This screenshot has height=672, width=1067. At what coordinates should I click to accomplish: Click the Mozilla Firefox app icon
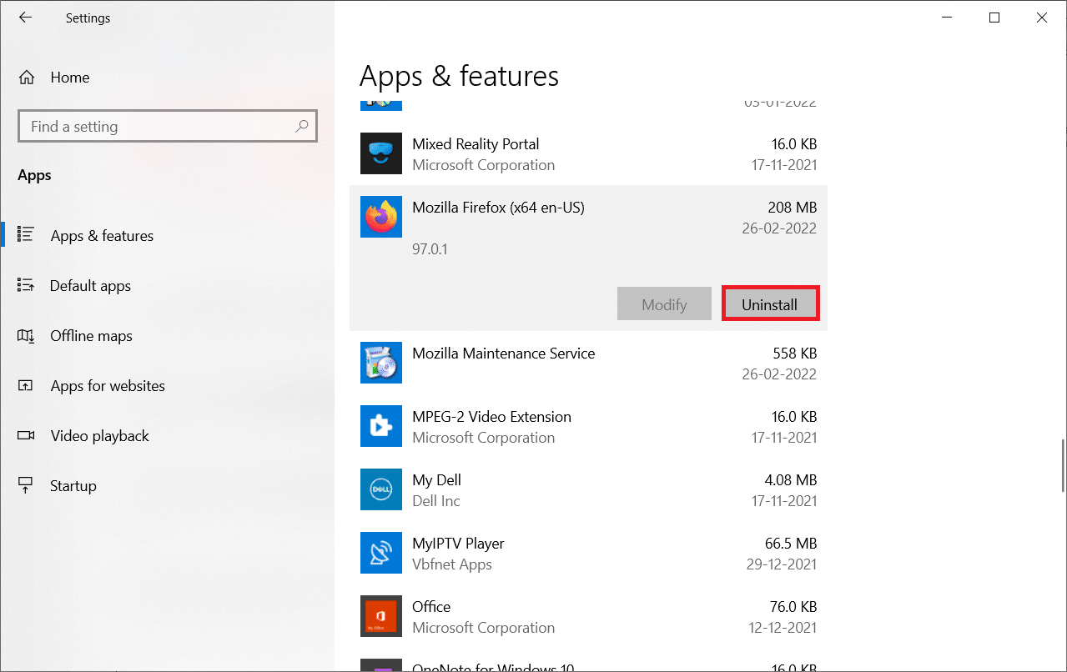point(381,217)
